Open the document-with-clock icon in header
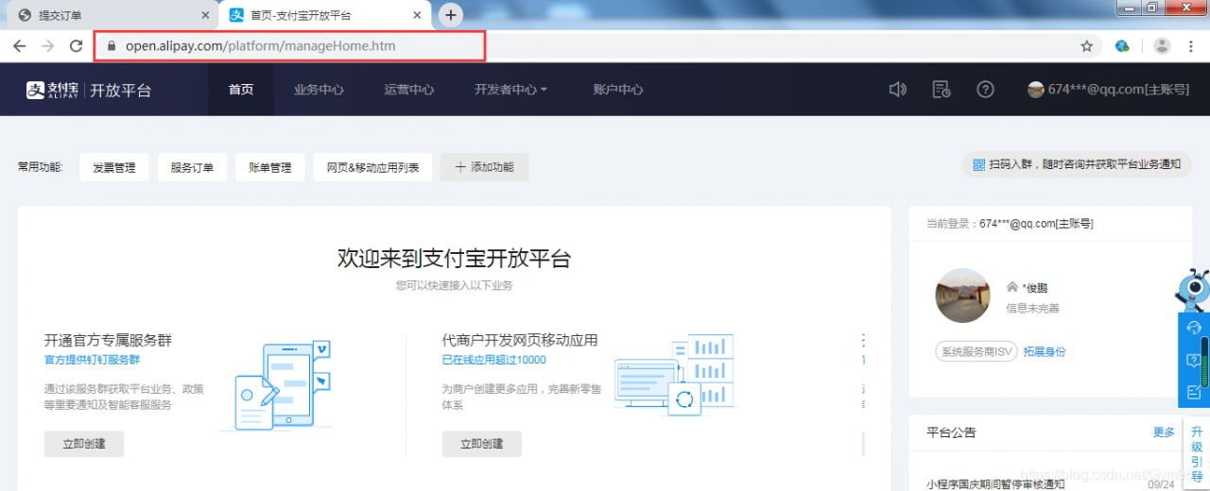The image size is (1210, 491). tap(941, 90)
